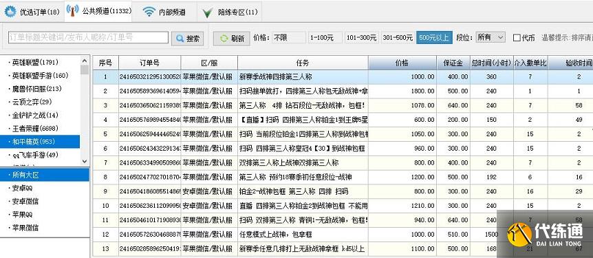Click the gear icon beside 优选订单

coord(10,12)
